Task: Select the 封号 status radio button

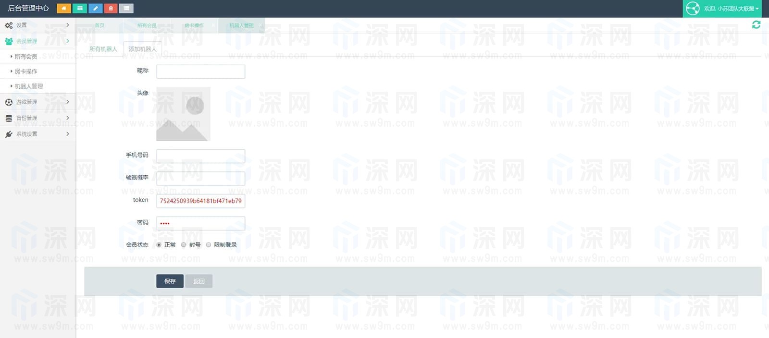Action: pyautogui.click(x=184, y=245)
